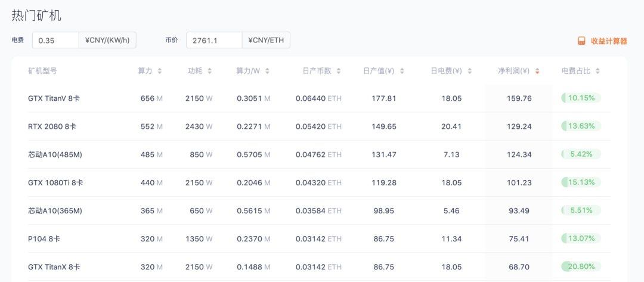The image size is (644, 282).
Task: Select 芯动A10(485M) miner name
Action: [55, 154]
